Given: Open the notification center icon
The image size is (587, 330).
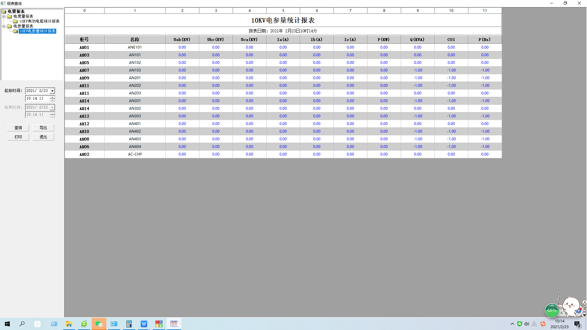Looking at the screenshot, I should click(577, 324).
